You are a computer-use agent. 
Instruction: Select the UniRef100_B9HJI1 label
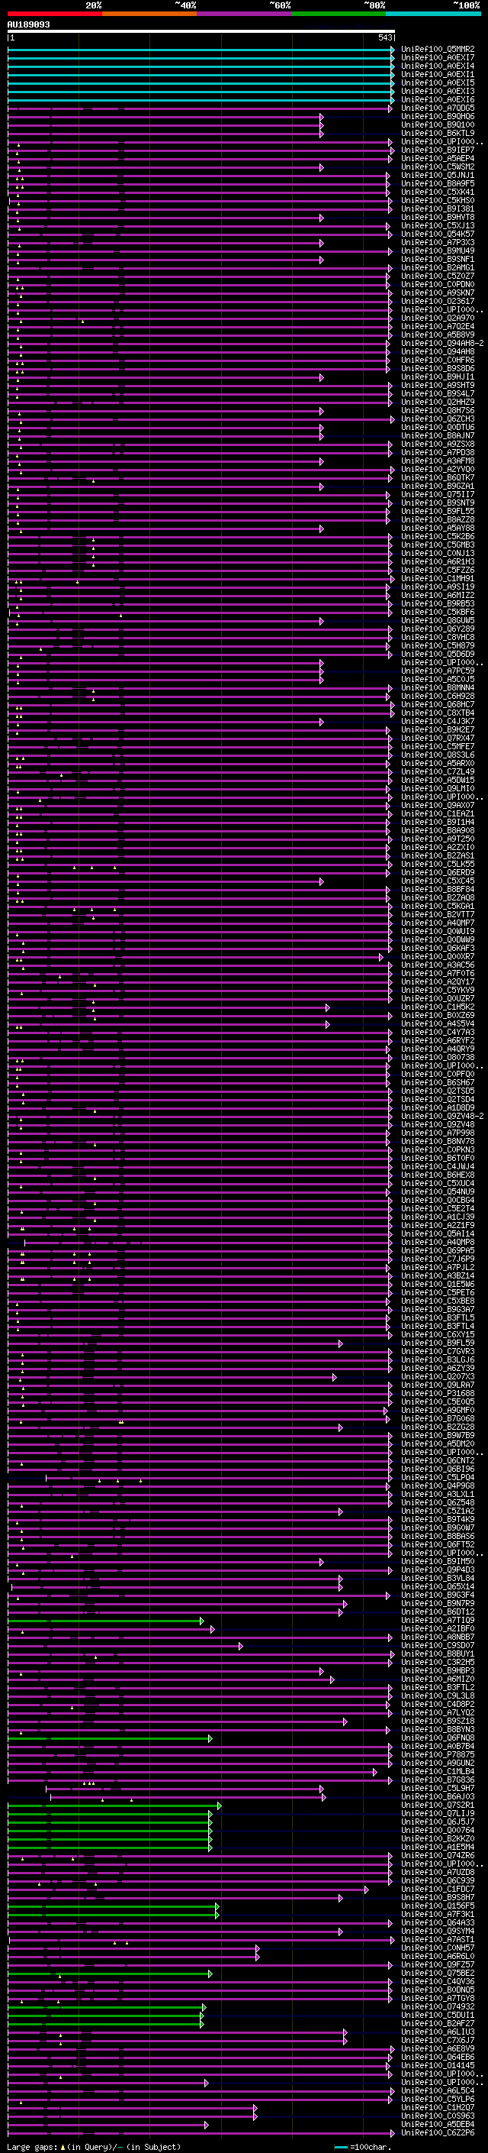438,377
